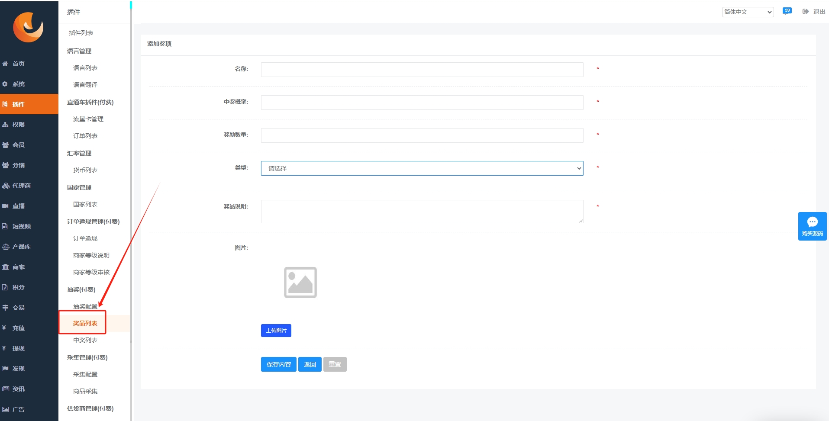
Task: Open 语言翻译 menu item
Action: pyautogui.click(x=85, y=85)
